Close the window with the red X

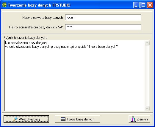pos(150,5)
